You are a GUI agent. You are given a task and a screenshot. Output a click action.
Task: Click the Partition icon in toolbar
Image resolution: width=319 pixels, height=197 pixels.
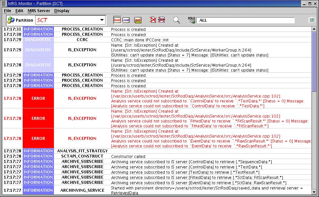pyautogui.click(x=11, y=20)
